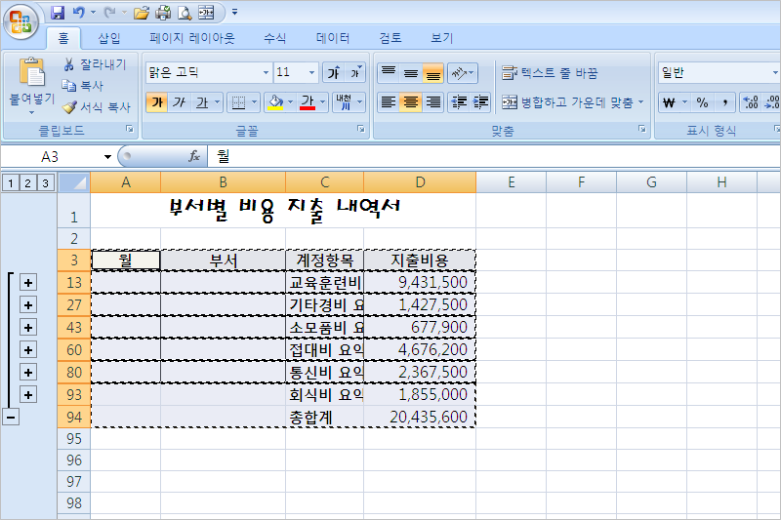Toggle bold formatting (bold 가)
Viewport: 781px width, 520px height.
coord(156,102)
